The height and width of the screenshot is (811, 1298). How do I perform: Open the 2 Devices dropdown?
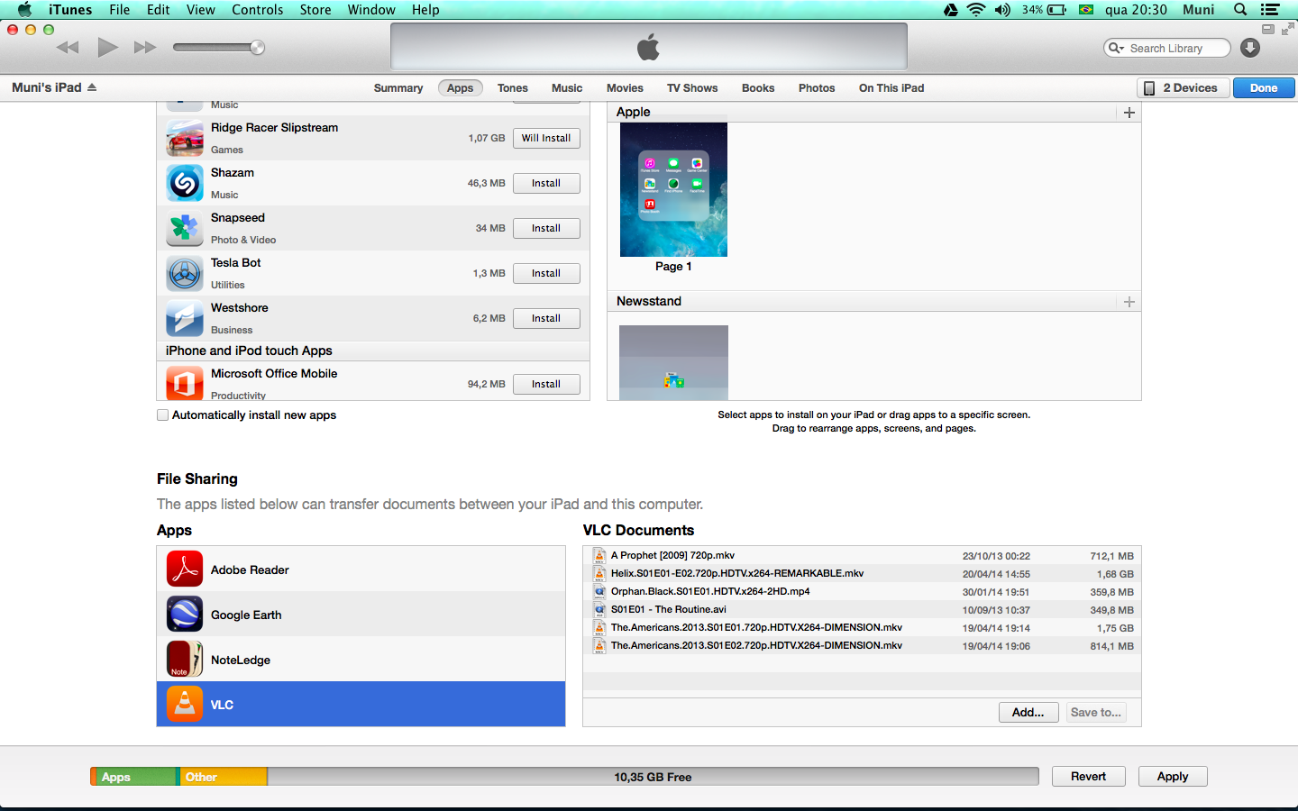[1184, 88]
